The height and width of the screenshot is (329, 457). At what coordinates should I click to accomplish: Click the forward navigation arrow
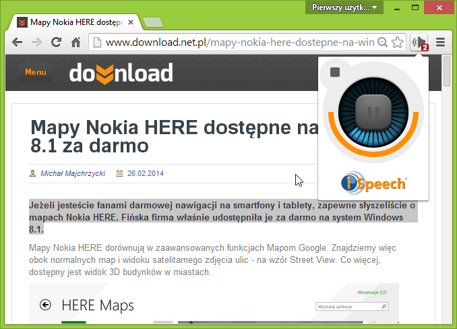(36, 42)
